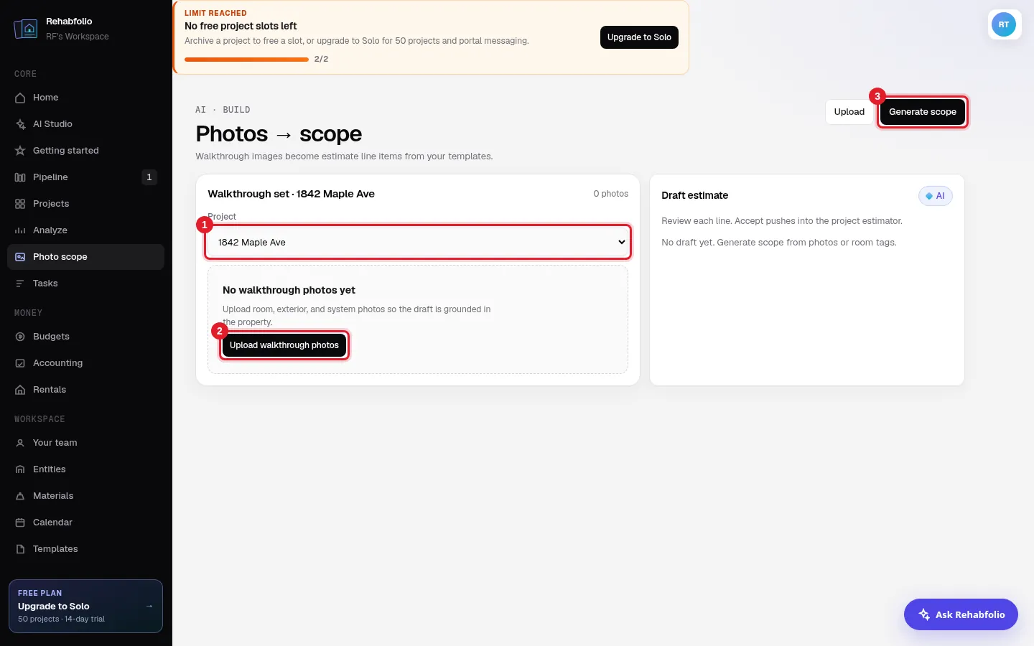Navigate to Pipeline

[85, 177]
